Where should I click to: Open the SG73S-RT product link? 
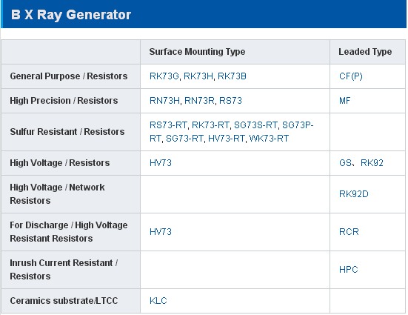pos(255,125)
